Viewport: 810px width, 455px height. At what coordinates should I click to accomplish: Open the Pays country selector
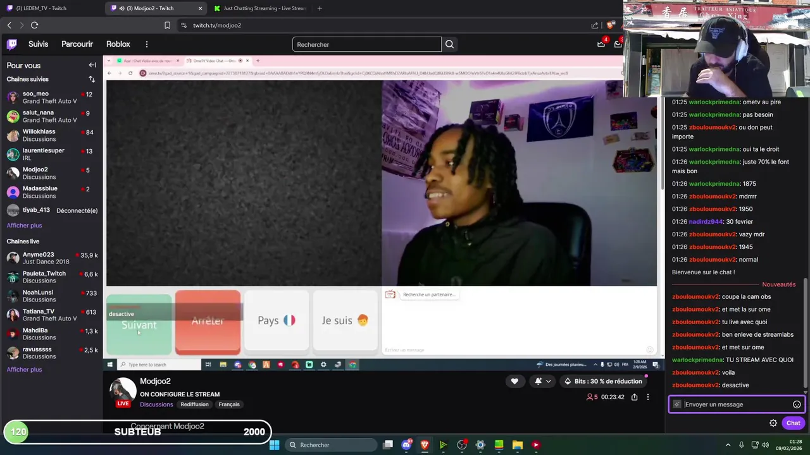pos(277,320)
